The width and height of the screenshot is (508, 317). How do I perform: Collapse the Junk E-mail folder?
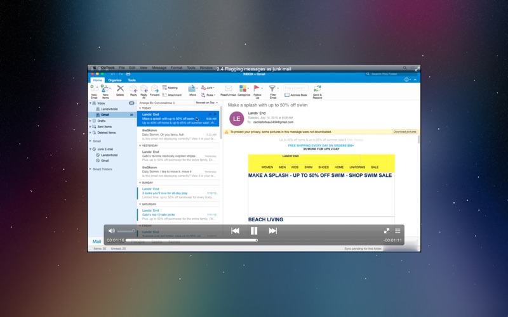tap(90, 149)
